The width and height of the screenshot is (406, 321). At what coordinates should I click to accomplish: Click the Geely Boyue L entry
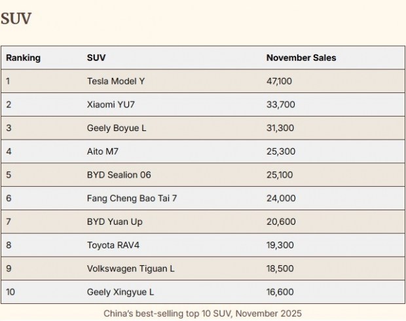pos(117,128)
